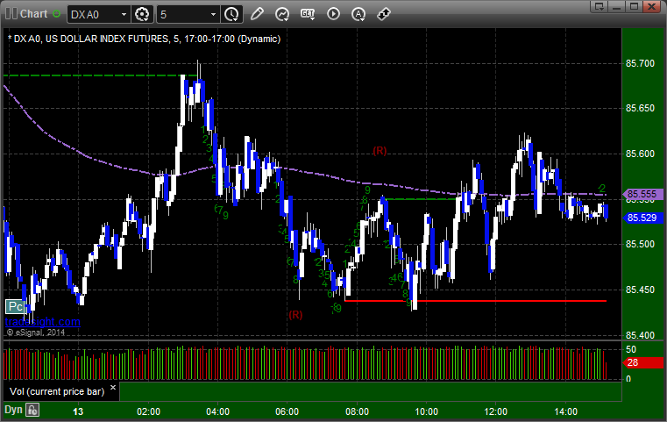Click the date label 13 on axis
The height and width of the screenshot is (422, 667).
(x=78, y=411)
